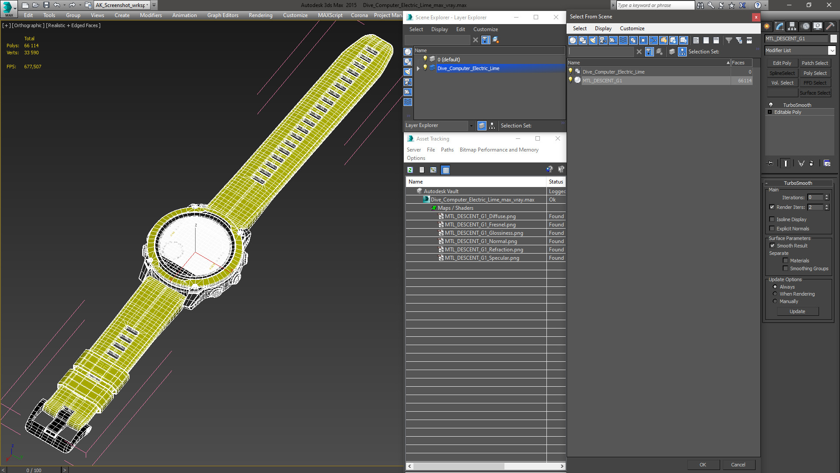Click the Redo arrow icon
Viewport: 840px width, 473px height.
click(72, 5)
